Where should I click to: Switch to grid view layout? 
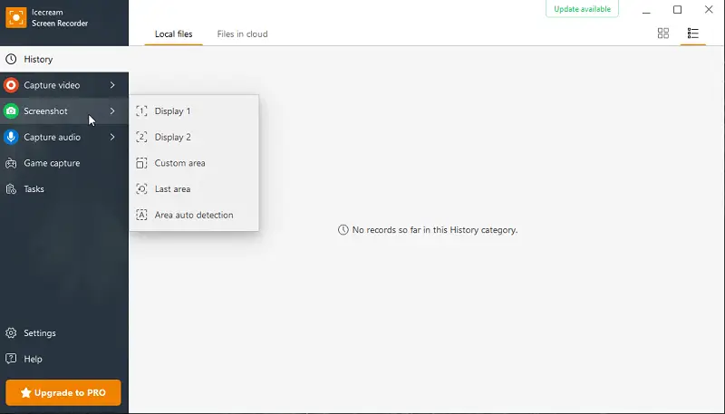click(x=663, y=34)
